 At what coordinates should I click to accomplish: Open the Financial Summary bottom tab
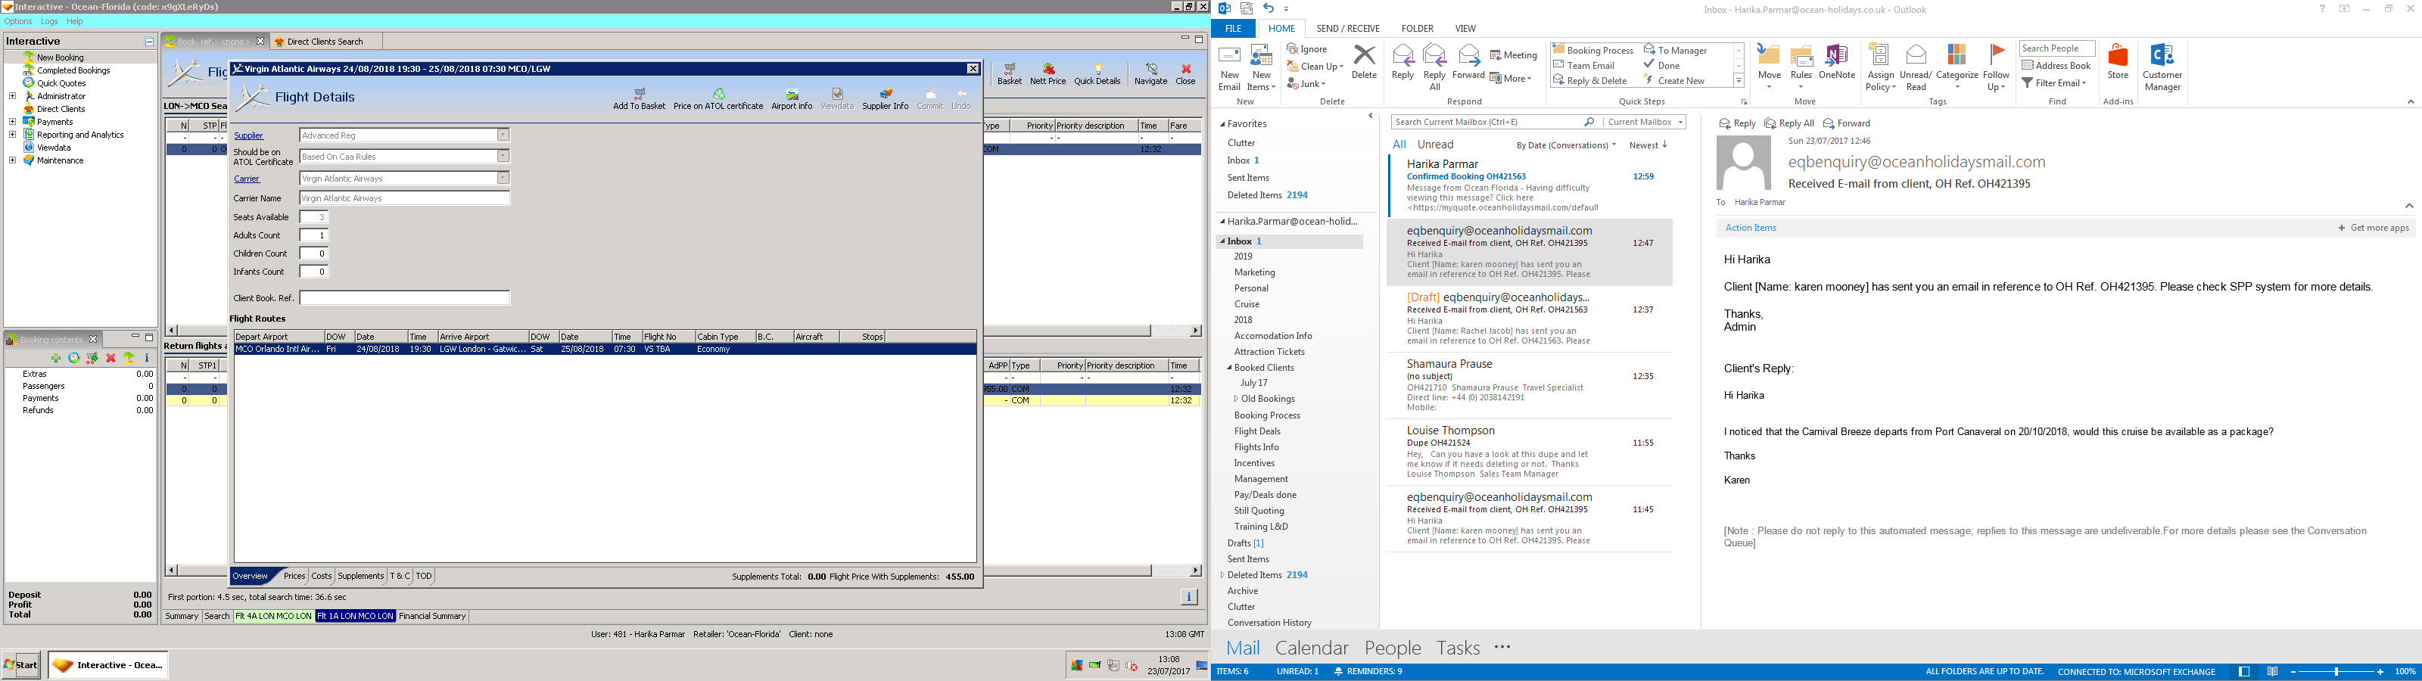[x=431, y=616]
